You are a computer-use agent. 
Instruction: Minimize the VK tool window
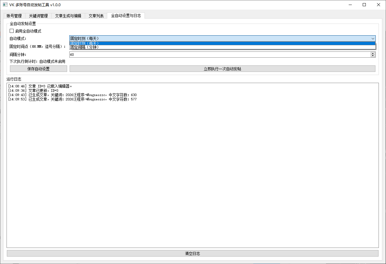point(350,5)
